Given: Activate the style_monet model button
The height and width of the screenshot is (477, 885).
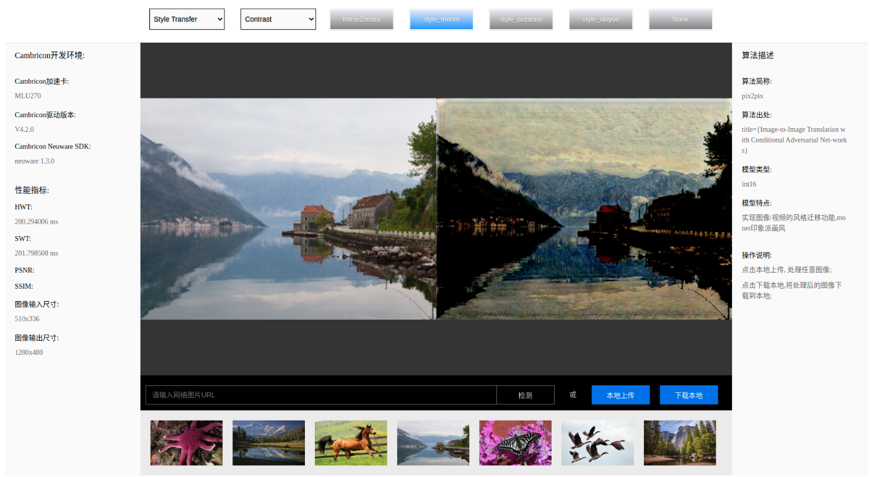Looking at the screenshot, I should (x=441, y=19).
